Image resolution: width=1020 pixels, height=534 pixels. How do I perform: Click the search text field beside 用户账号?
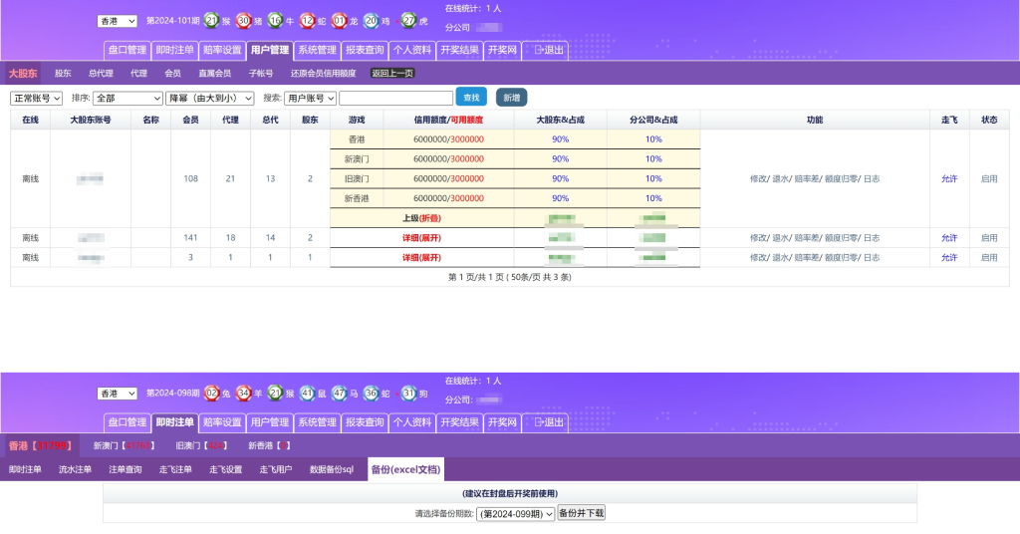point(395,98)
